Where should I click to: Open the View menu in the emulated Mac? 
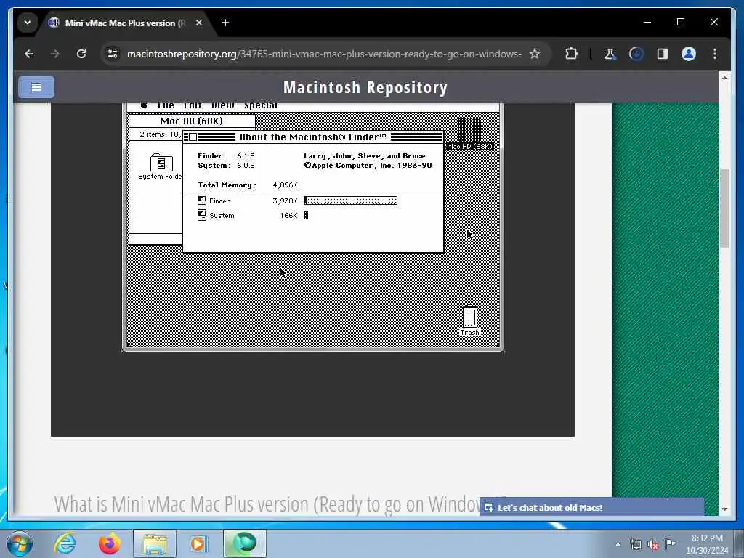point(222,105)
